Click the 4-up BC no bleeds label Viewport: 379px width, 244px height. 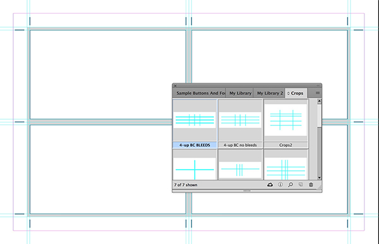[240, 145]
